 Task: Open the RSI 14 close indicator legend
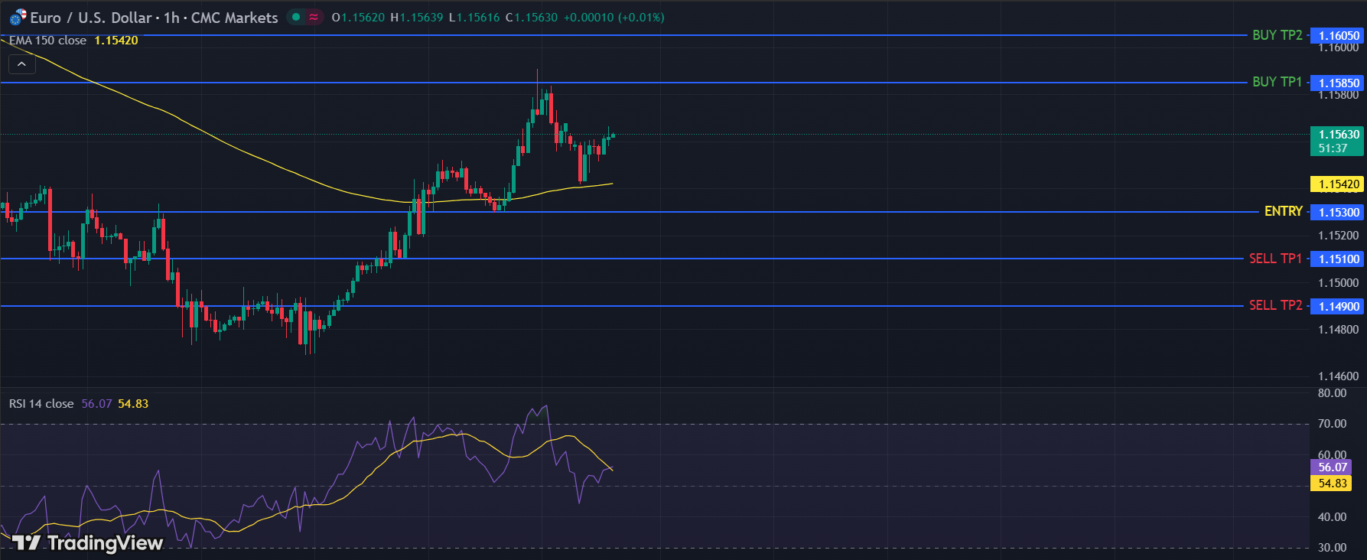[x=41, y=403]
